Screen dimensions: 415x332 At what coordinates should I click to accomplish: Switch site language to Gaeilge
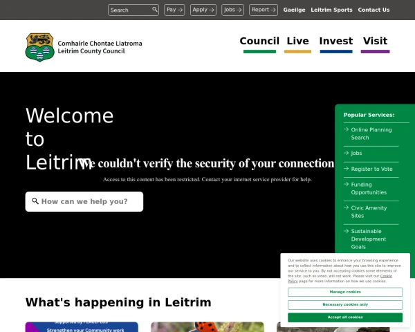point(294,10)
